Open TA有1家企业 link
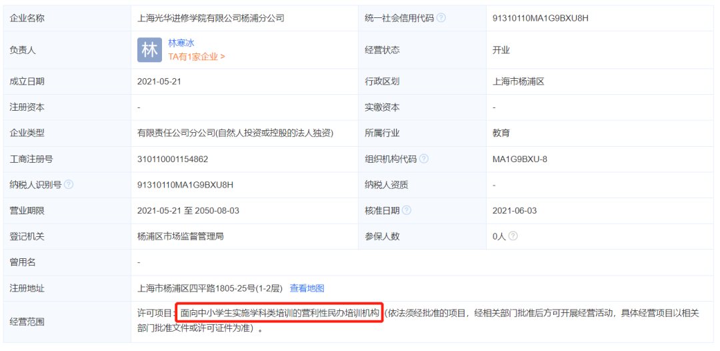 pos(197,57)
